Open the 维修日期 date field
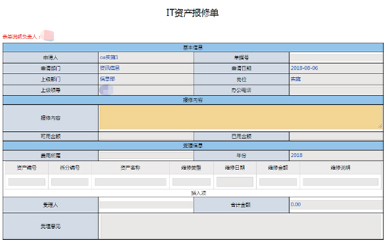The width and height of the screenshot is (387, 241). point(235,182)
